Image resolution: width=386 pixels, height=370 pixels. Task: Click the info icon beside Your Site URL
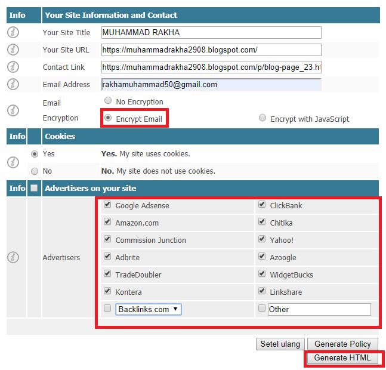pos(13,50)
